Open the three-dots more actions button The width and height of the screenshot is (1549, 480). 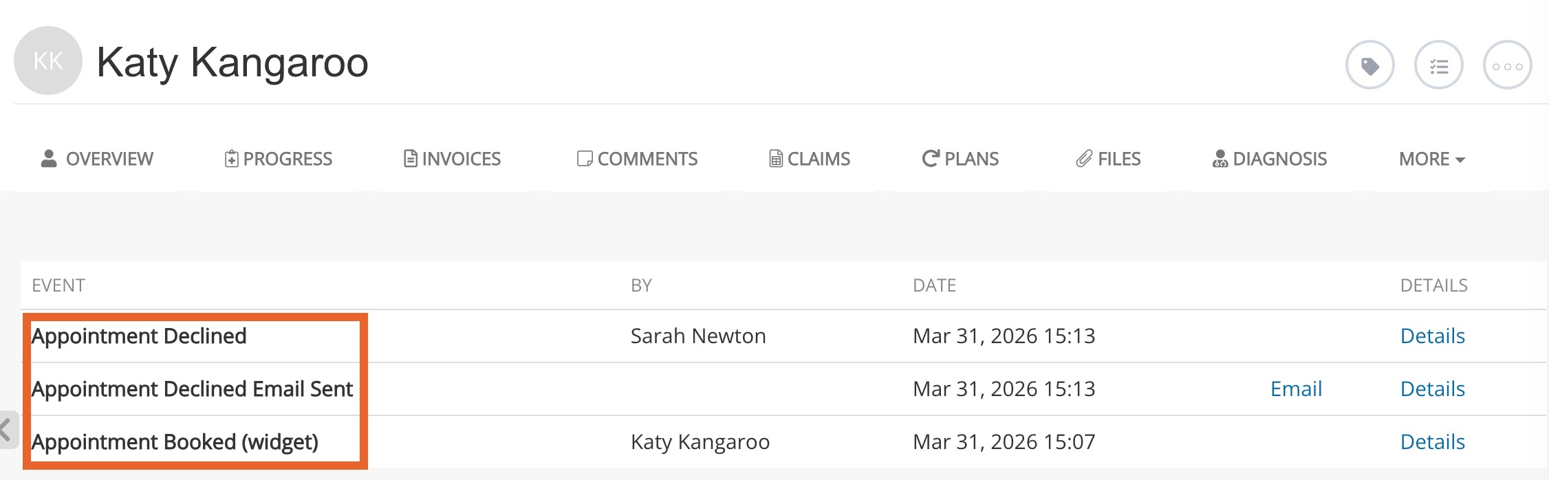[1507, 65]
